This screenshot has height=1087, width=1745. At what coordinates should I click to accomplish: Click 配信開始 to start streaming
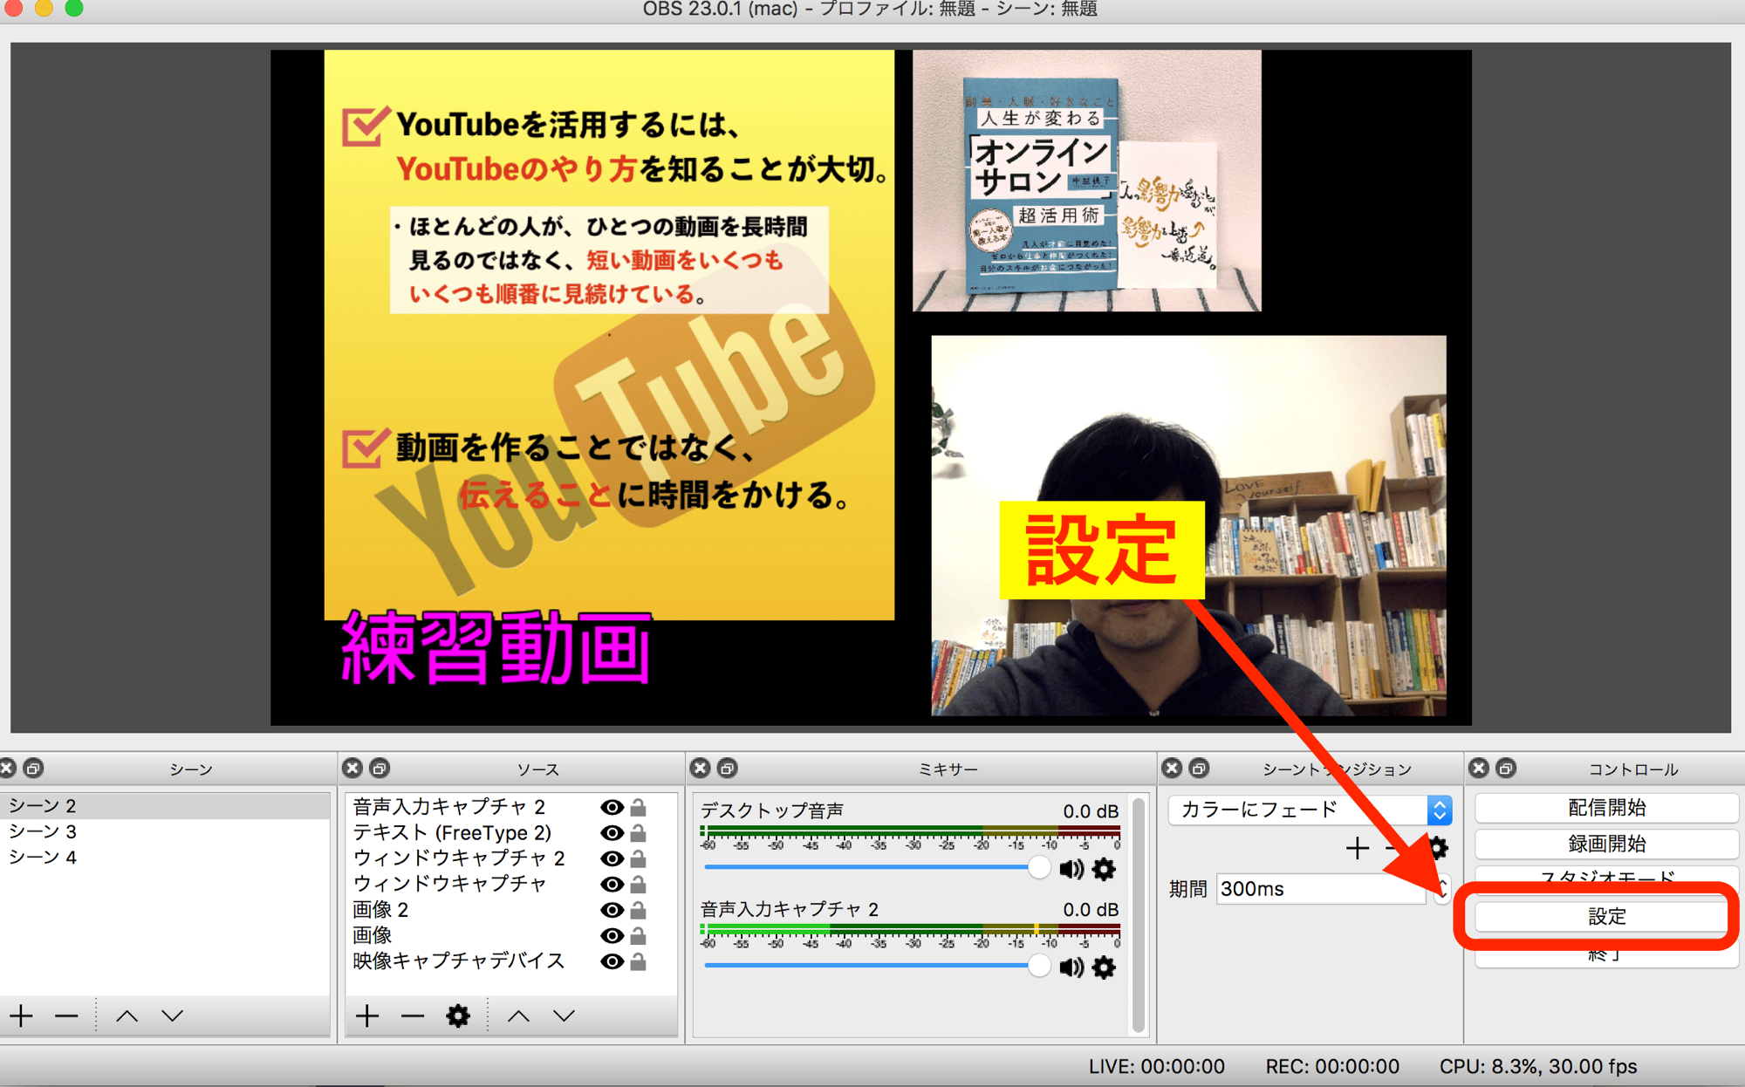(1606, 808)
